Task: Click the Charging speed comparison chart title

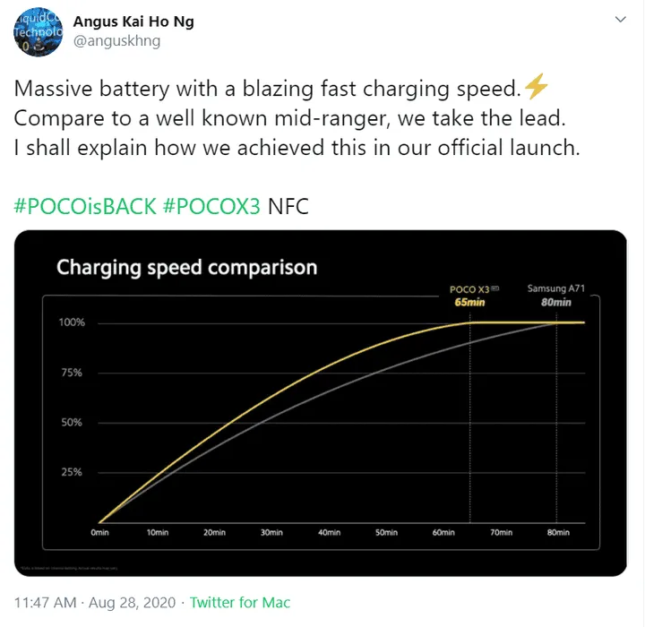Action: [x=186, y=267]
